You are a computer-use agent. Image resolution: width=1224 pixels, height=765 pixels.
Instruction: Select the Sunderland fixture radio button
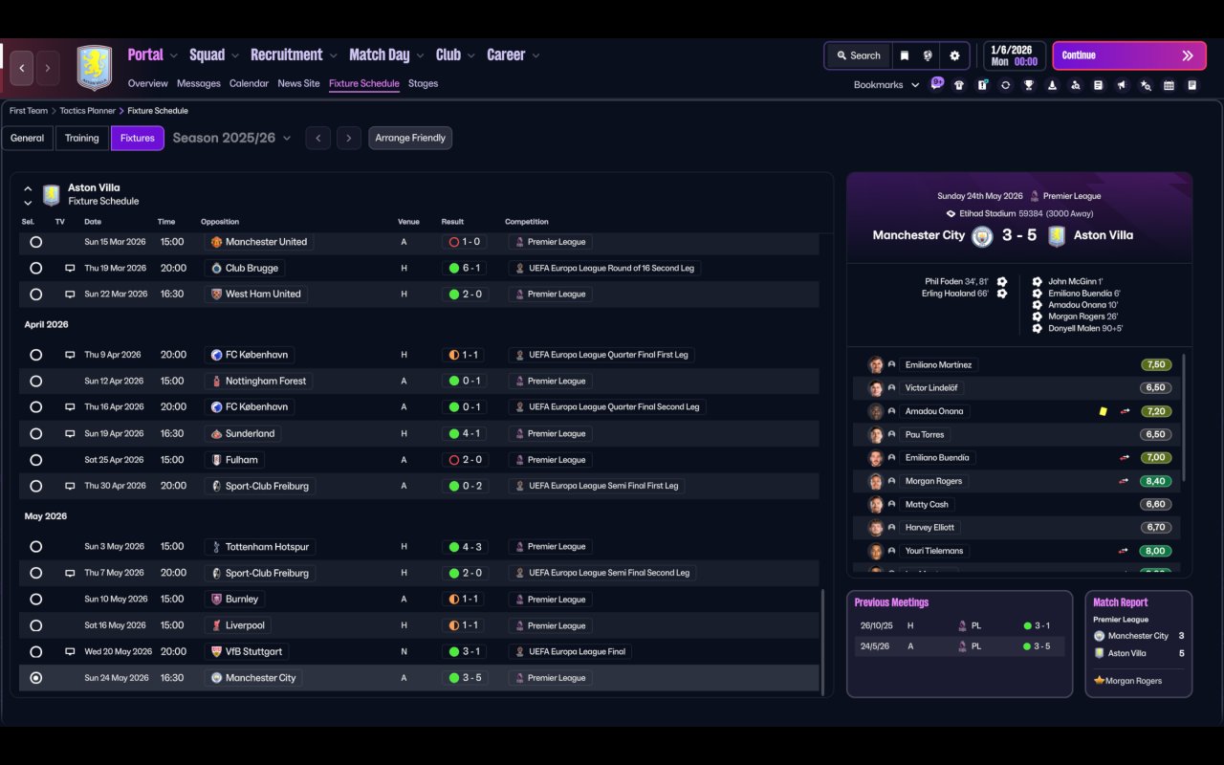click(35, 434)
